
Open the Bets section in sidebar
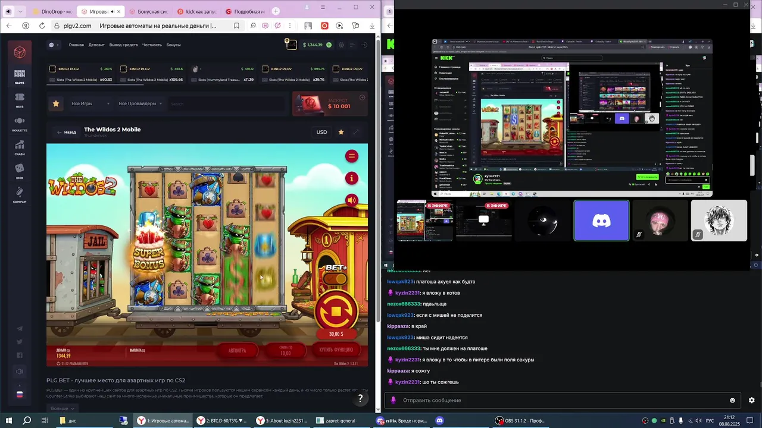[x=20, y=100]
